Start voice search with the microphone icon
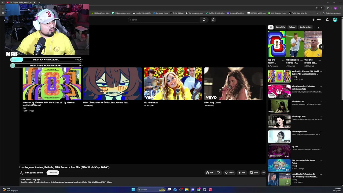343x193 pixels. (x=213, y=20)
